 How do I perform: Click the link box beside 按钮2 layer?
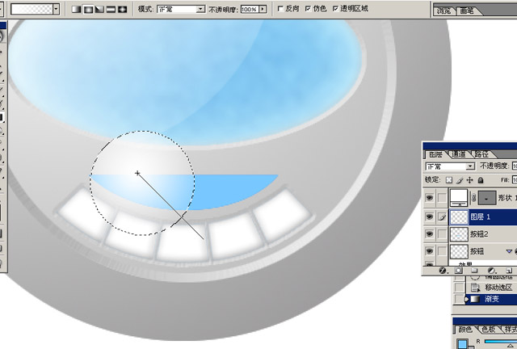442,233
